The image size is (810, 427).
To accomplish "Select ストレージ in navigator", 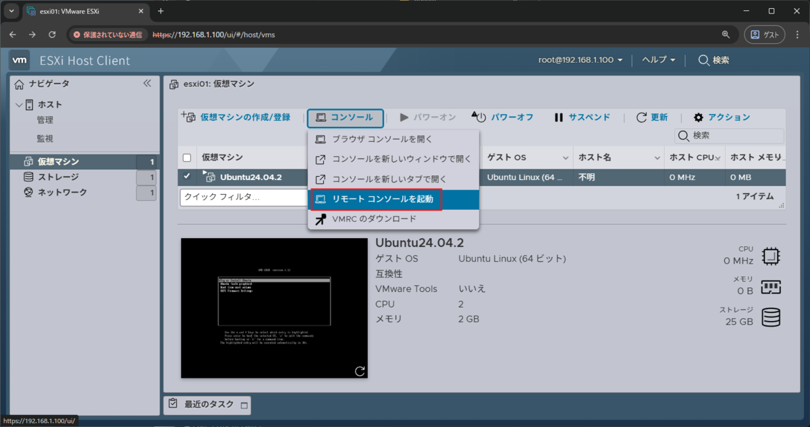I will 85,177.
